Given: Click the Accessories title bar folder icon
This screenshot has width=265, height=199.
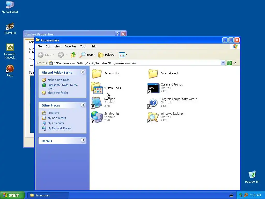Looking at the screenshot, I should [x=38, y=40].
